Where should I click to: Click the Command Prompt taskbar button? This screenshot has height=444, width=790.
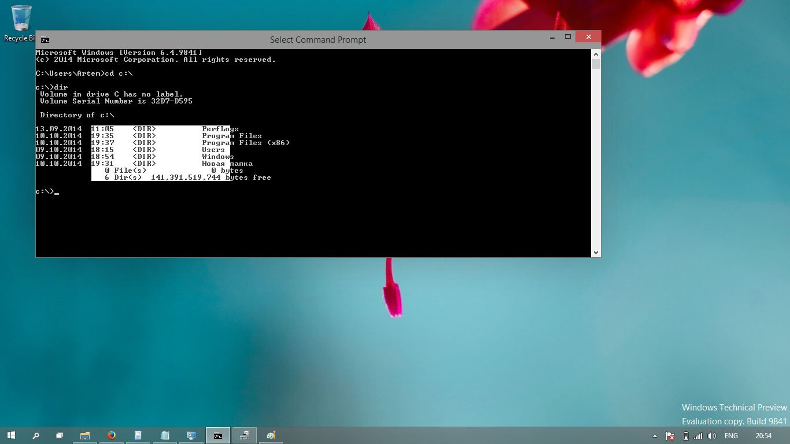(x=218, y=435)
